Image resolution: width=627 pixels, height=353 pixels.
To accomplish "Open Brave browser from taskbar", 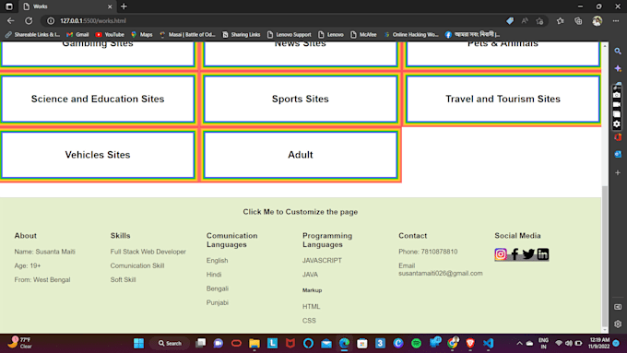I will coord(470,343).
